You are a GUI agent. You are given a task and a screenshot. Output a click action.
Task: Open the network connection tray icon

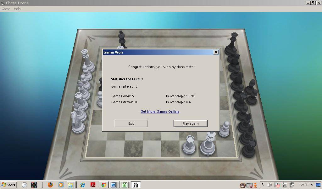coord(284,185)
